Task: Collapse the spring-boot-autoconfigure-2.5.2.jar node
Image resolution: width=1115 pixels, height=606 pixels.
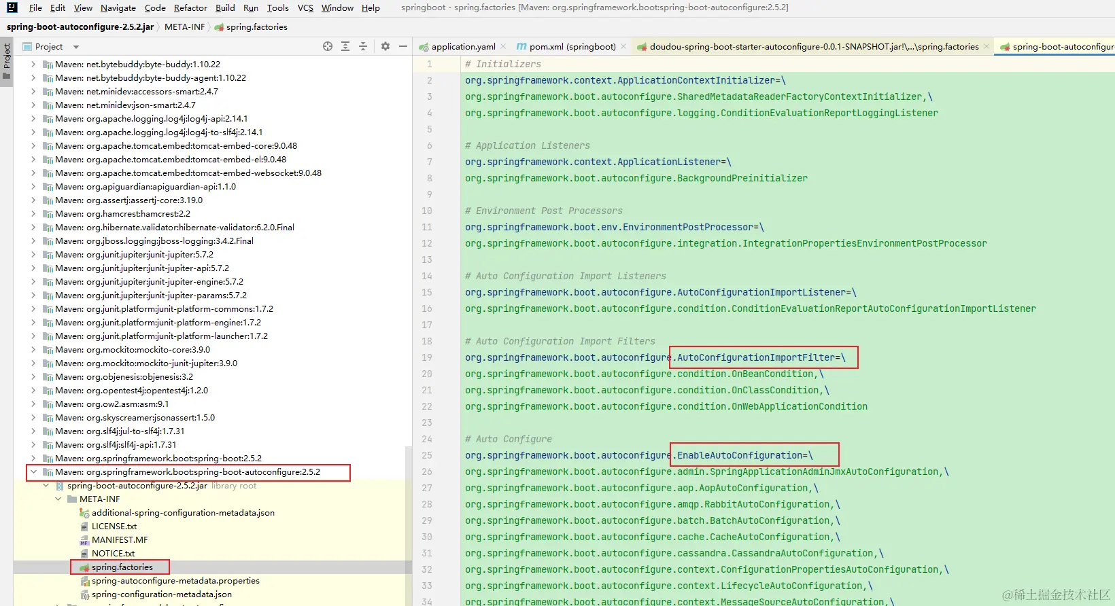Action: click(46, 486)
